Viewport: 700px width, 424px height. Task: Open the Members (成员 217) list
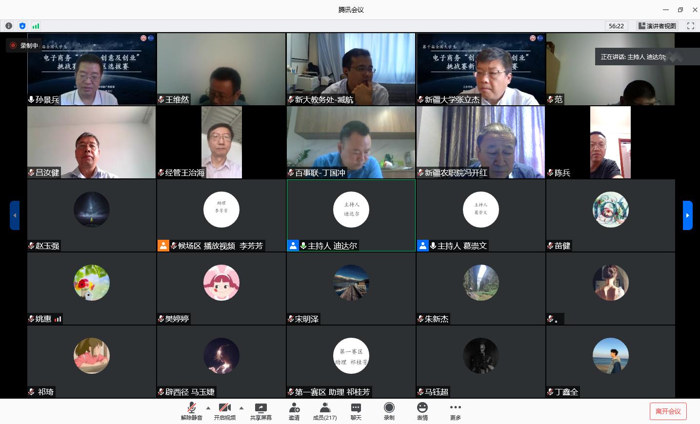point(324,411)
